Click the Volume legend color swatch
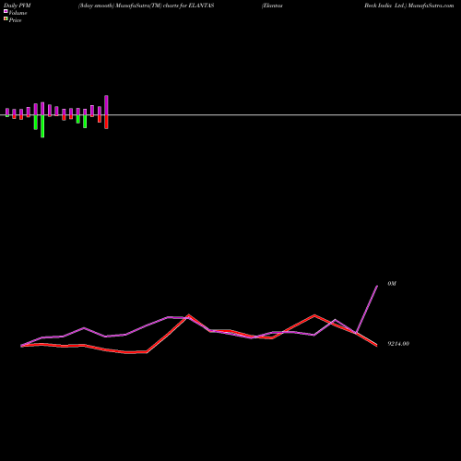461x461 pixels. pyautogui.click(x=6, y=11)
